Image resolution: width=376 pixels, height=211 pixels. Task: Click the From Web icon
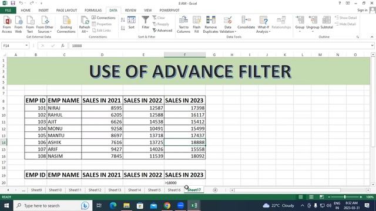coord(18,25)
